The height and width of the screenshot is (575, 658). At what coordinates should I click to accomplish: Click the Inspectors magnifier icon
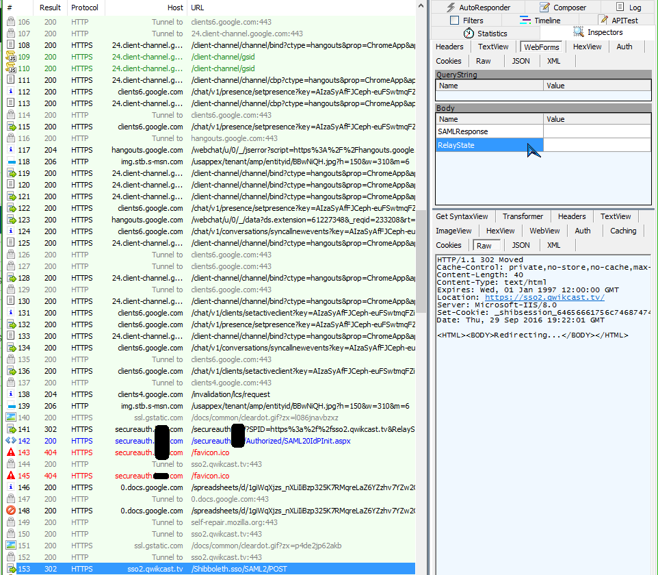(579, 32)
